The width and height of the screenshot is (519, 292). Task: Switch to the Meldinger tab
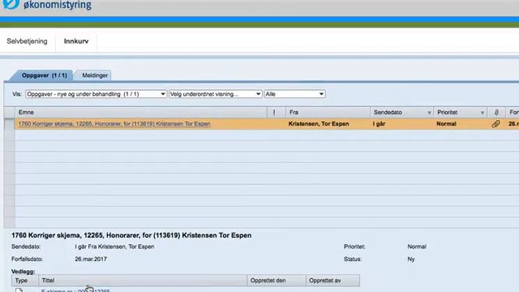pyautogui.click(x=95, y=75)
